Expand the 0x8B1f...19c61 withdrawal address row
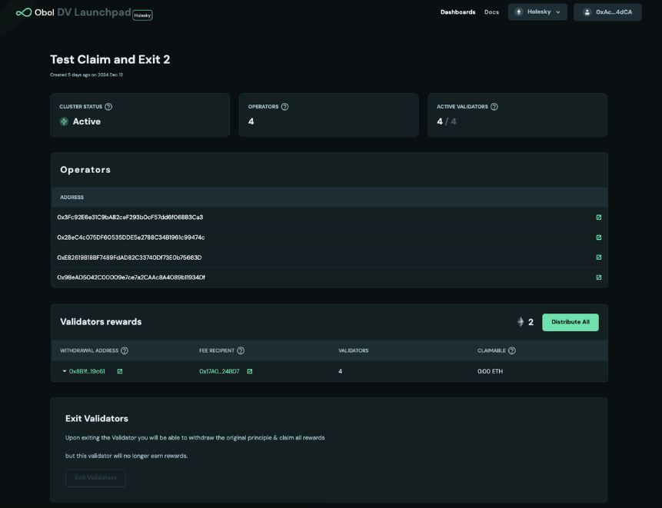Viewport: 662px width, 508px height. click(x=65, y=371)
